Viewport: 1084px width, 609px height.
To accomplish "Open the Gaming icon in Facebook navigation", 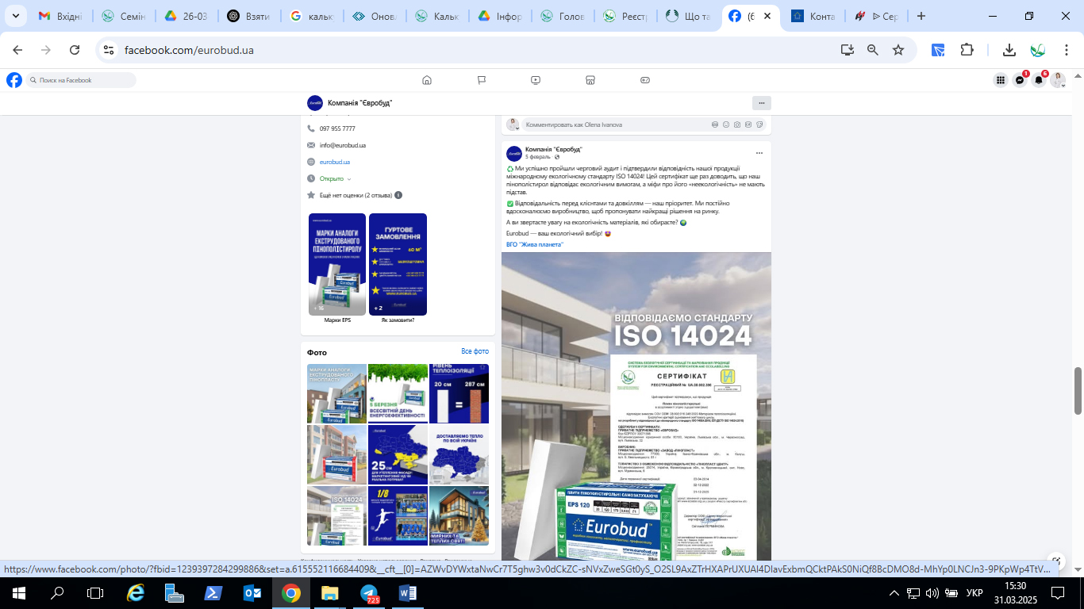I will [645, 80].
